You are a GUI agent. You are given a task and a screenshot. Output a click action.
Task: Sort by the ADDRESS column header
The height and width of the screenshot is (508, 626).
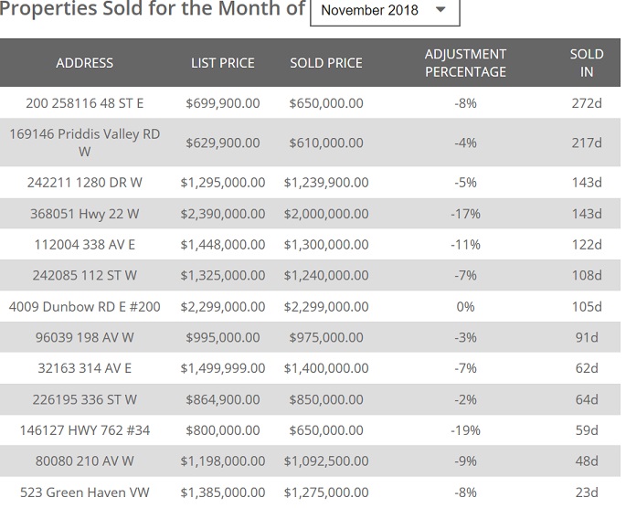point(84,63)
